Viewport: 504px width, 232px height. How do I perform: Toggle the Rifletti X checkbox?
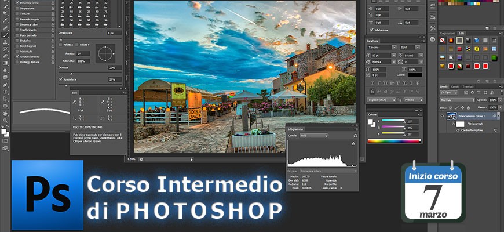[x=60, y=45]
